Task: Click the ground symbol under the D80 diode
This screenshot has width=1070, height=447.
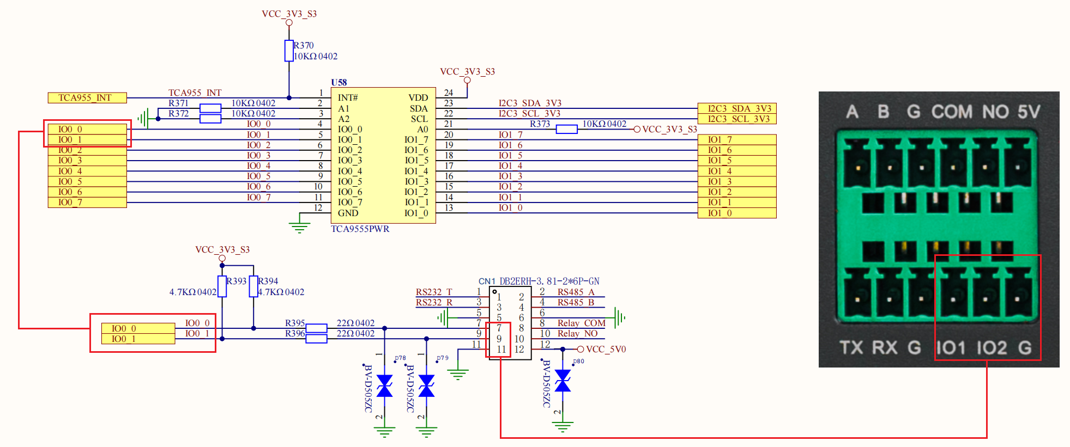Action: tap(563, 426)
